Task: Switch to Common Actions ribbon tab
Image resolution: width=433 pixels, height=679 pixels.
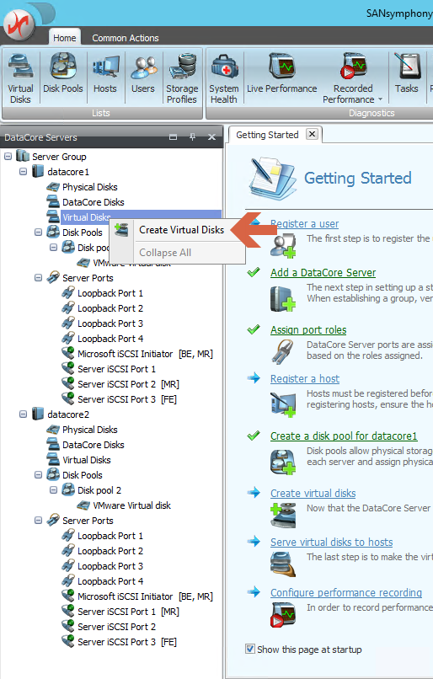Action: pyautogui.click(x=126, y=38)
